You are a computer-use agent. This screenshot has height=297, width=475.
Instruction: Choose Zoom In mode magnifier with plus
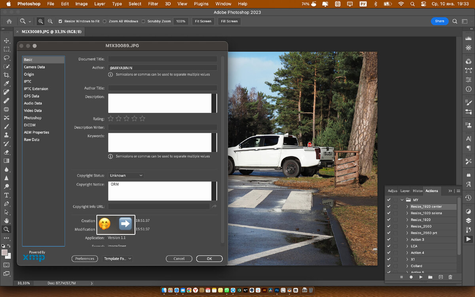40,21
